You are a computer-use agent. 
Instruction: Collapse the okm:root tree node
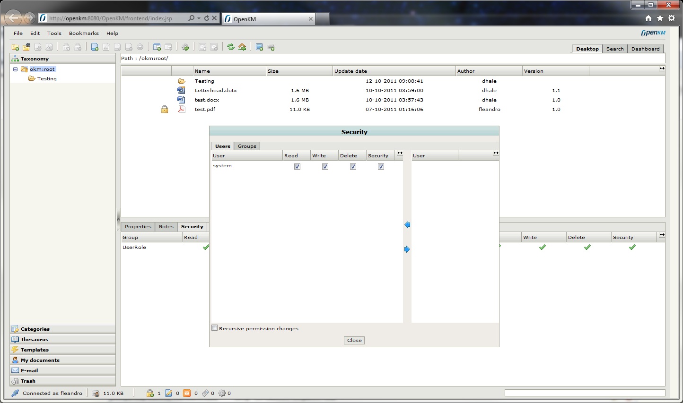[x=15, y=69]
